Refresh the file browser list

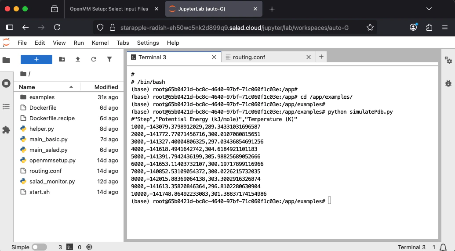click(x=94, y=59)
